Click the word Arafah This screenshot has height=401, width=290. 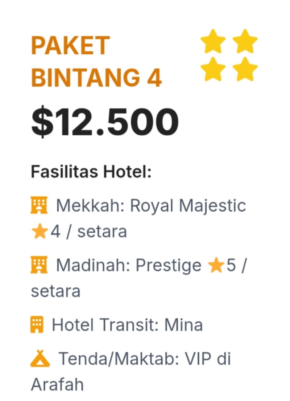(57, 384)
